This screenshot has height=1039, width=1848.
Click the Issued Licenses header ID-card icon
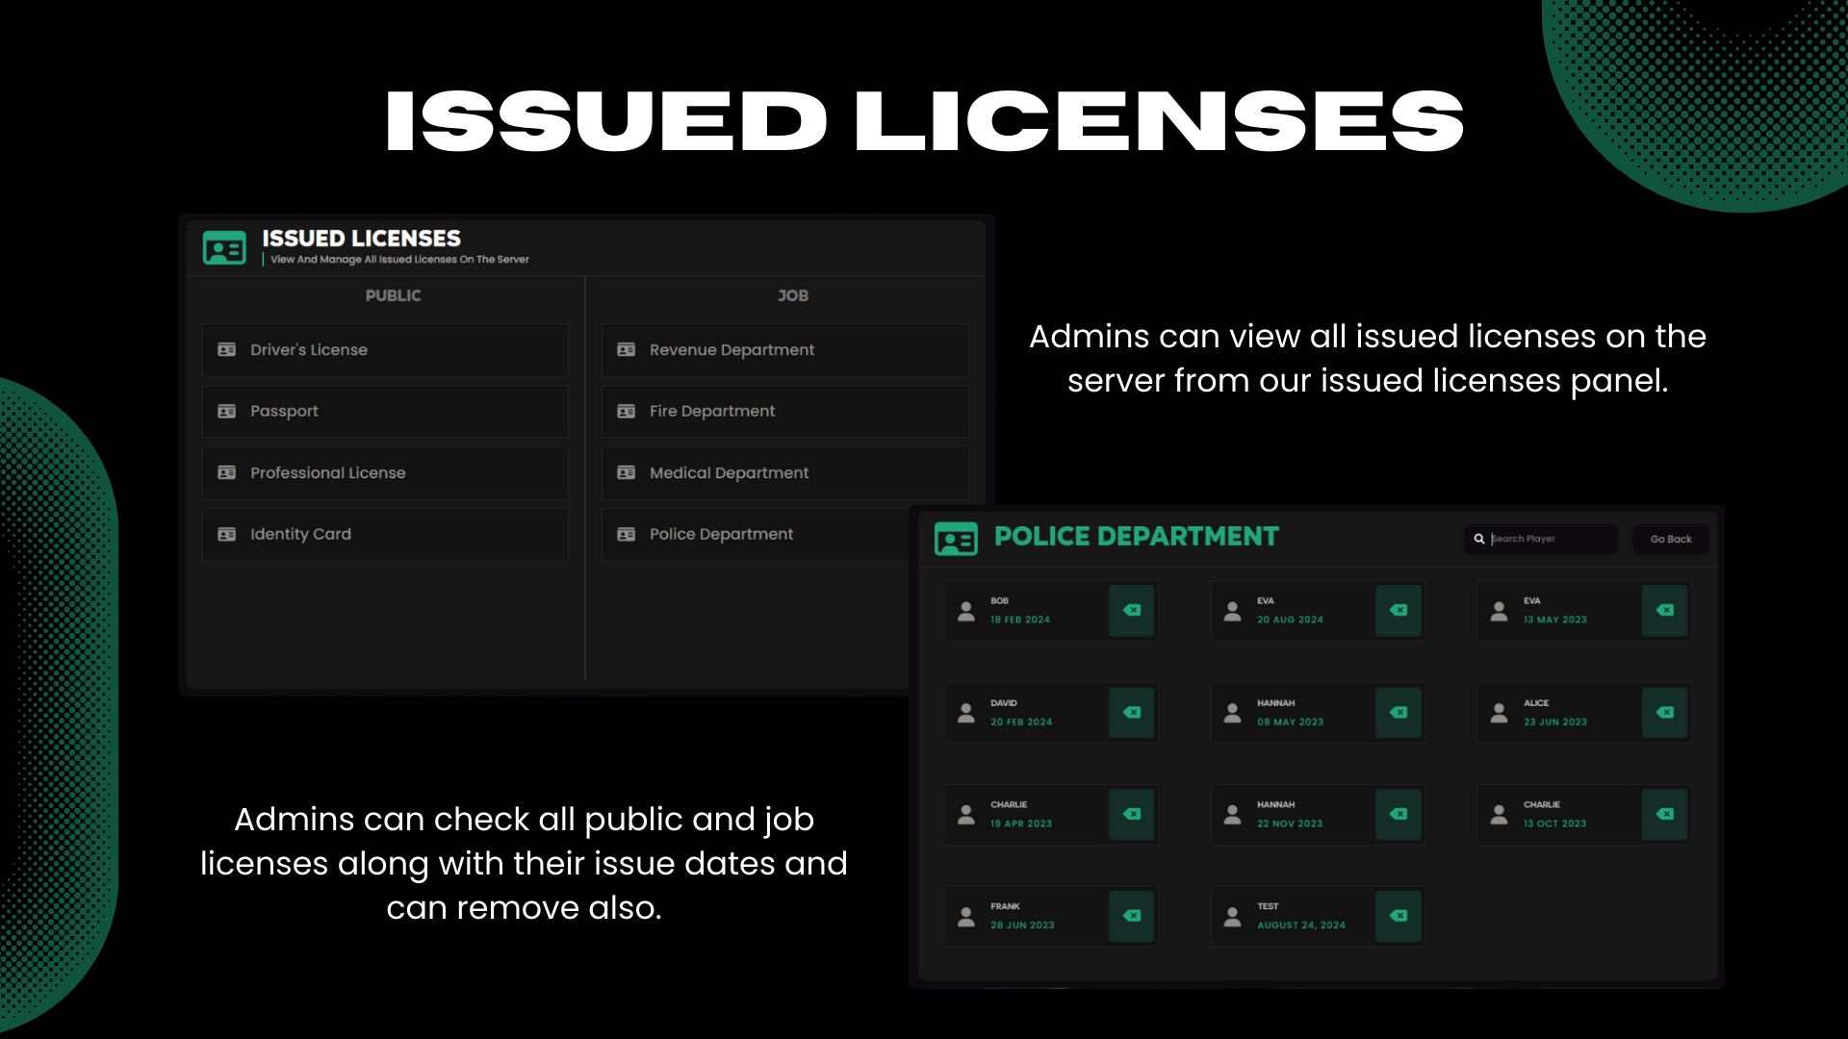224,248
